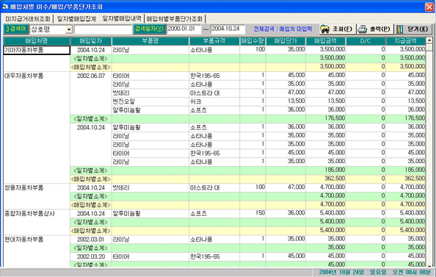Screen dimensions: 436x277
Task: Click 5,400,000 매입금액 in the 종합 알루미늄휠 row
Action: tap(326, 213)
